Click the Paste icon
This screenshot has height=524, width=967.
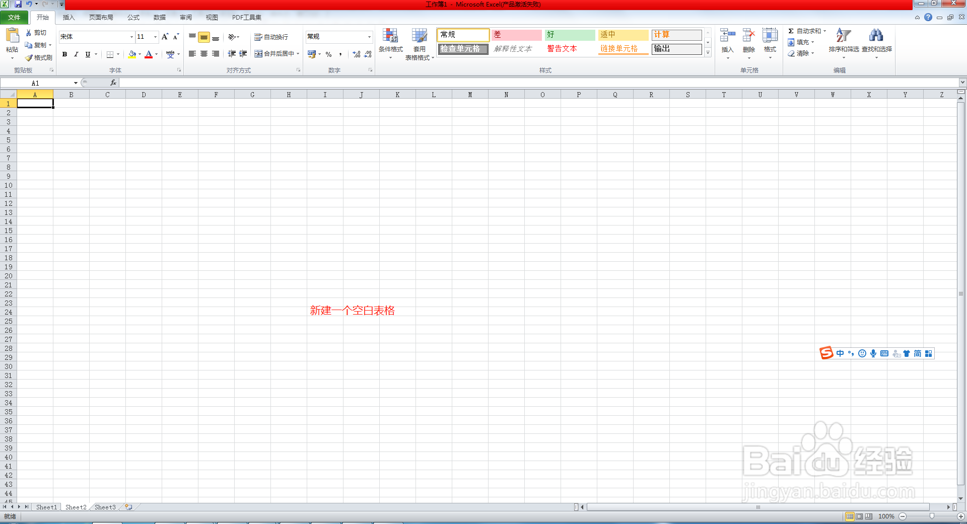tap(12, 36)
